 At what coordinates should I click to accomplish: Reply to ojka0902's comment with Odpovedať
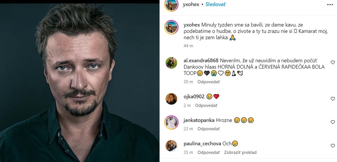(206, 105)
